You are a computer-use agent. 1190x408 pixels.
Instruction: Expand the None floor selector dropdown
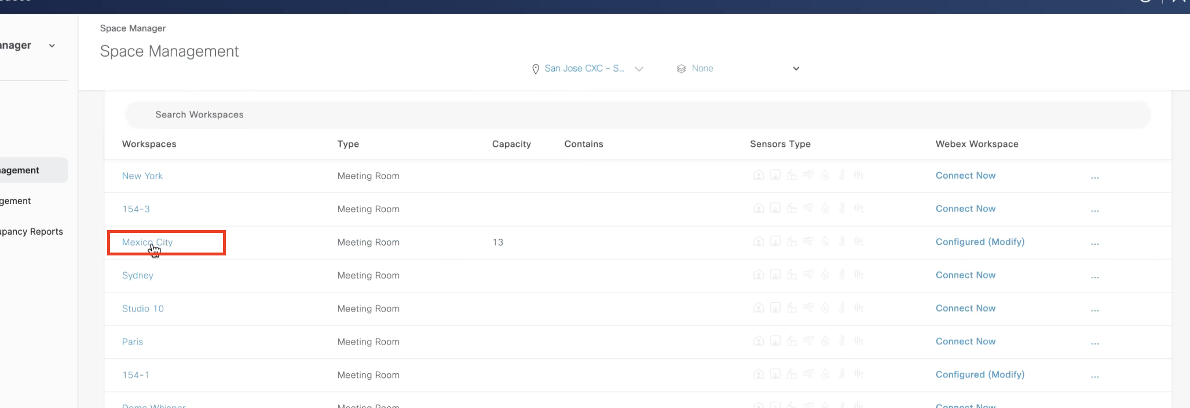[x=796, y=69]
